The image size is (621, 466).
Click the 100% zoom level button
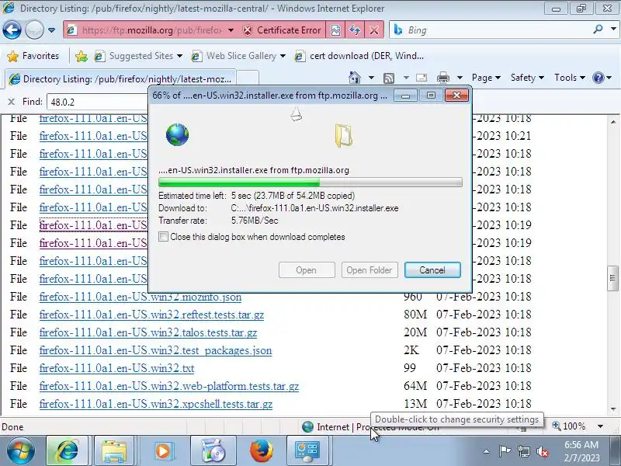click(x=569, y=426)
